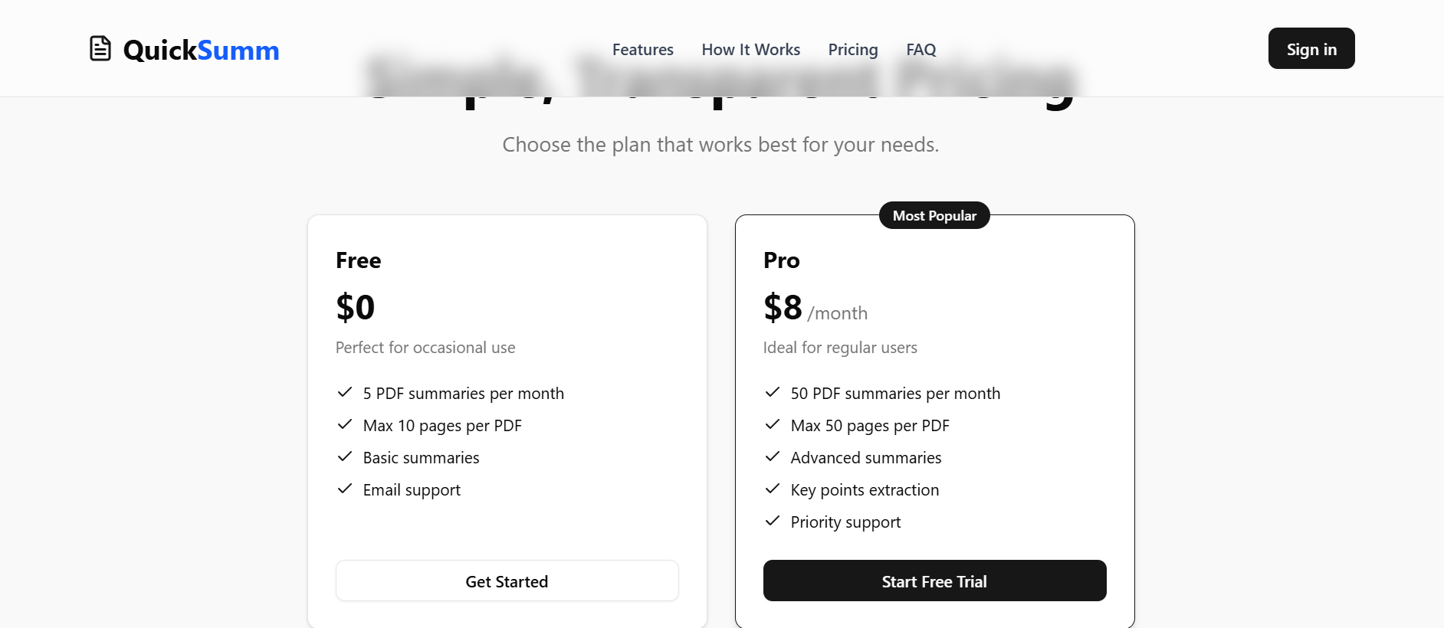Click the checkmark beside Priority support
Viewport: 1444px width, 628px height.
[x=773, y=521]
